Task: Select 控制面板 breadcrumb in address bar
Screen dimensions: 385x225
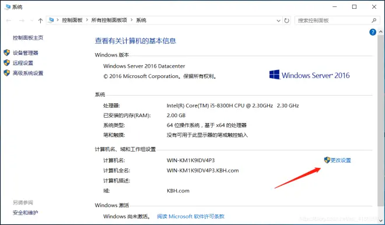Action: (72, 20)
